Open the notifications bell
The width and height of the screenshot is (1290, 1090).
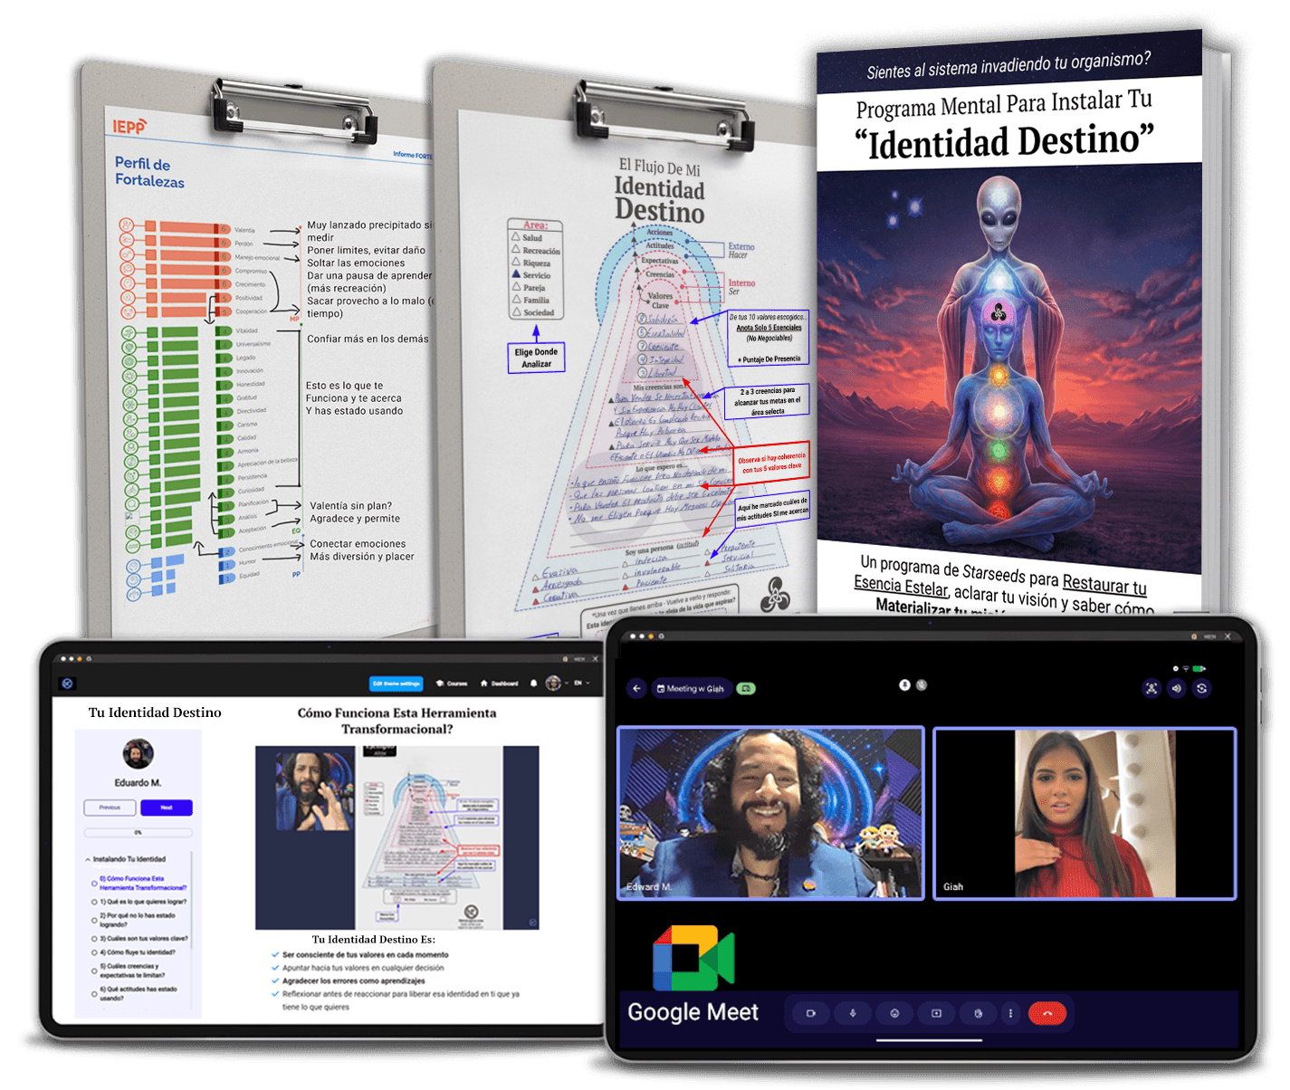pos(534,684)
